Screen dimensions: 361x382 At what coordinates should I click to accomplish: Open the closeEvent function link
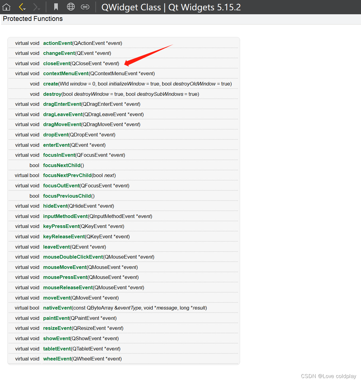tap(57, 63)
